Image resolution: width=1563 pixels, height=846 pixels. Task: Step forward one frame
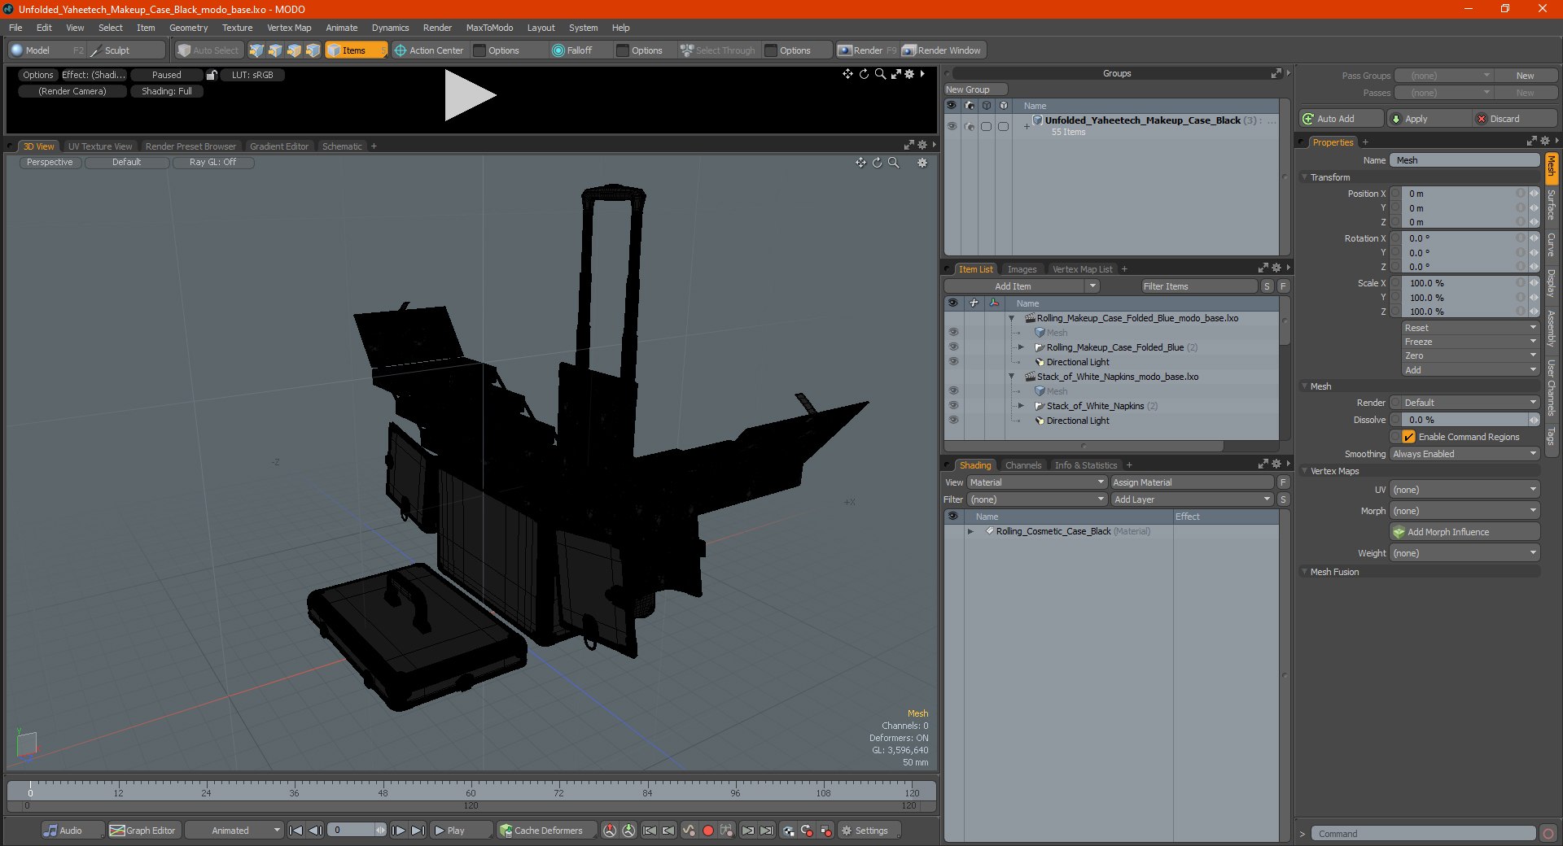398,831
